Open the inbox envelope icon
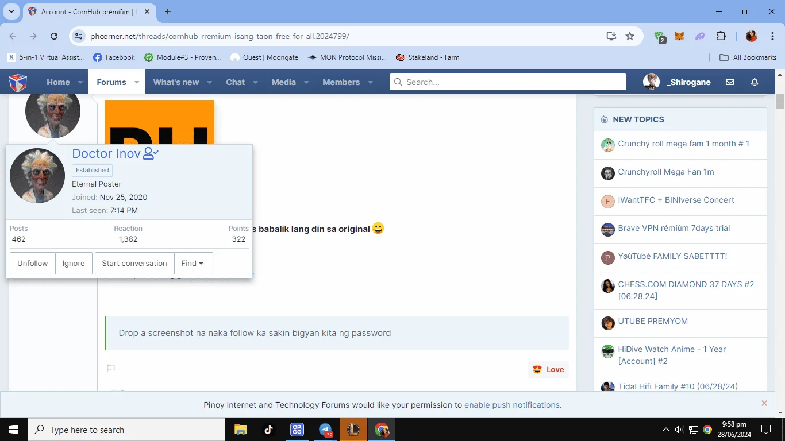 pos(730,82)
